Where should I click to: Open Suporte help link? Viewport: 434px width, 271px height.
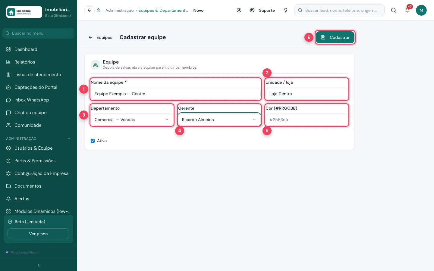tap(263, 10)
